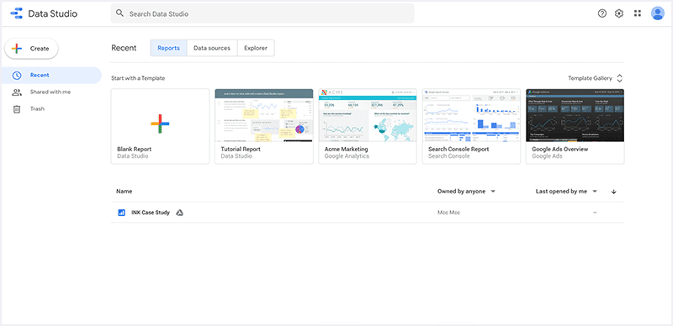Open the Google apps grid icon

(638, 13)
